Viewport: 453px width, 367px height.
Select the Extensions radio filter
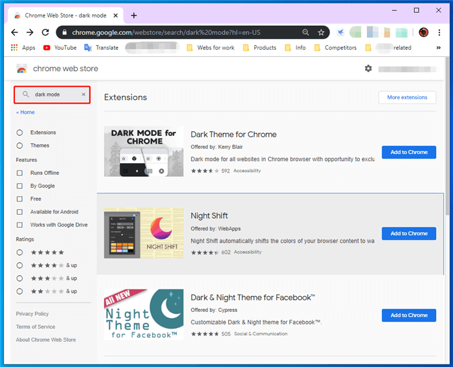coord(19,133)
